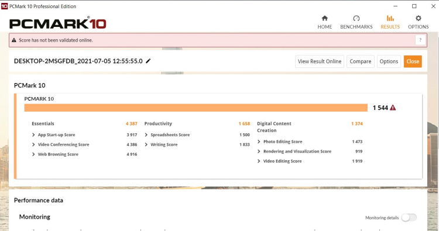Click the alert icon in validation banner
The height and width of the screenshot is (231, 439).
14,40
